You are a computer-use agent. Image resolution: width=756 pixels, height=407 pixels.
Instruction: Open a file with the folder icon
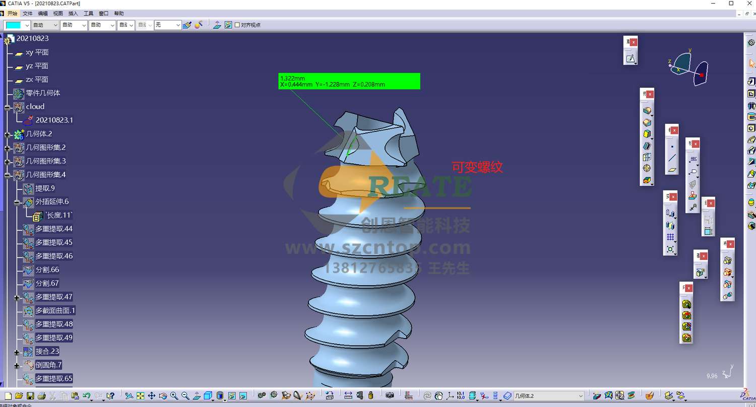(x=19, y=396)
